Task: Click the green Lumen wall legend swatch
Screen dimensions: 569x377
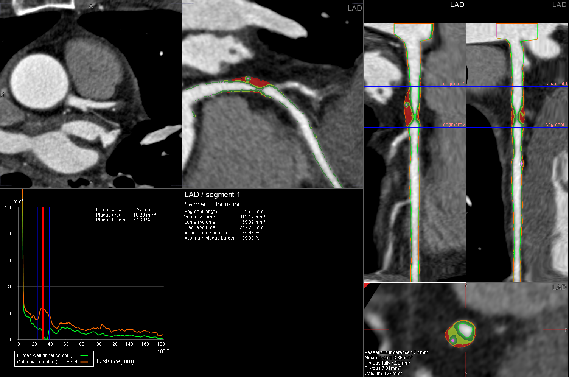Action: (x=84, y=355)
